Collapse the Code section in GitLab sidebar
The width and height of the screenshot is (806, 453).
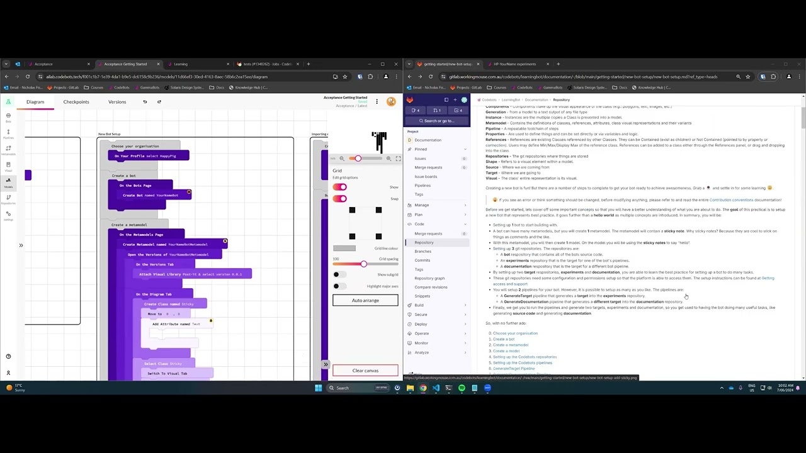(x=437, y=224)
